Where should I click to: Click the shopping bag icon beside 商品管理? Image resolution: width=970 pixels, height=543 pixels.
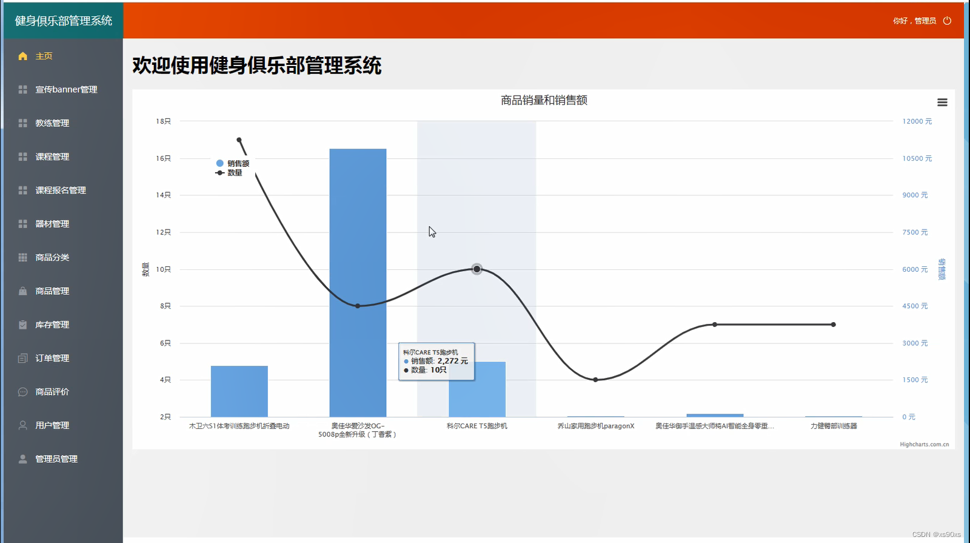pyautogui.click(x=22, y=291)
